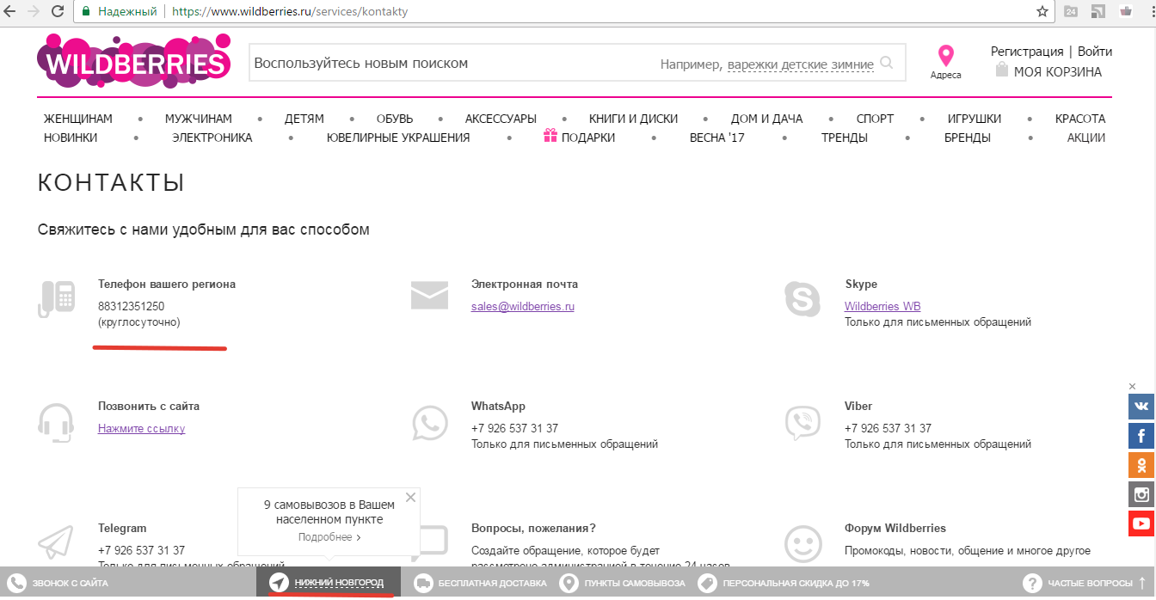Image resolution: width=1156 pixels, height=600 pixels.
Task: Go back using the browser back arrow
Action: coord(10,12)
